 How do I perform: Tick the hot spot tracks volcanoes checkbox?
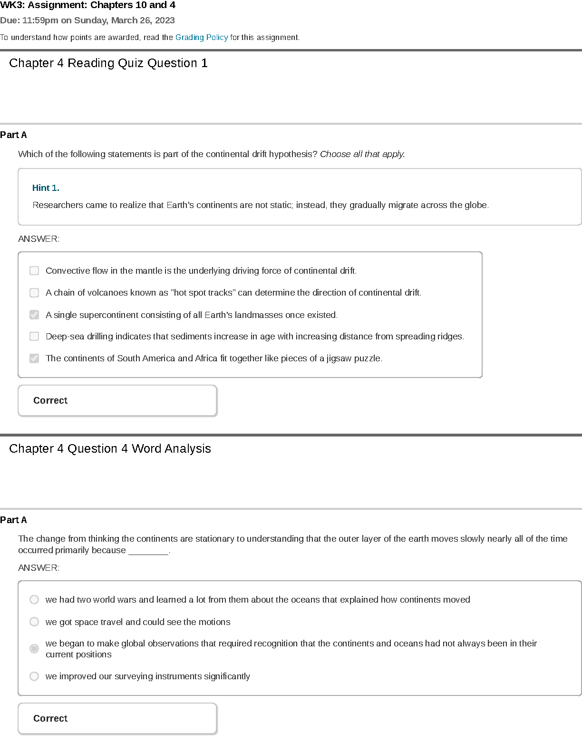pyautogui.click(x=34, y=293)
